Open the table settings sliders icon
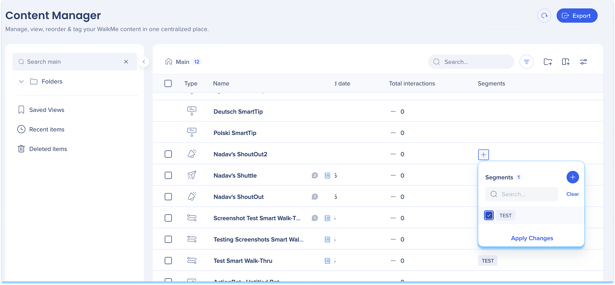 tap(583, 62)
